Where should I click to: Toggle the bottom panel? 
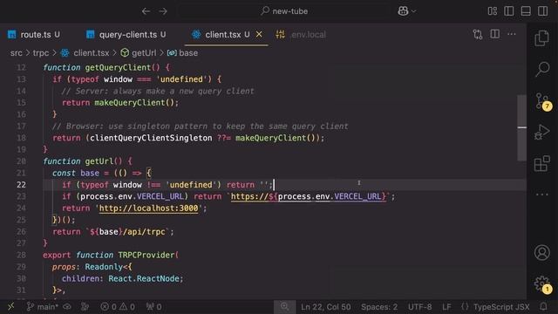[526, 11]
